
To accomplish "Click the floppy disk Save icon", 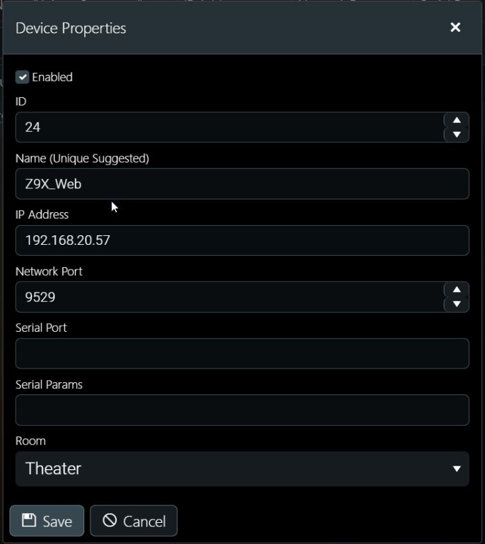I will [x=29, y=520].
